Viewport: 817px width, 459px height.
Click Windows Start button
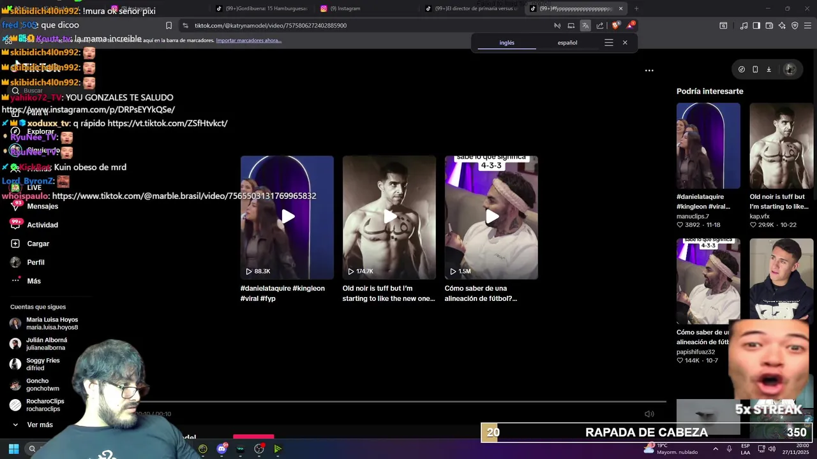(13, 449)
